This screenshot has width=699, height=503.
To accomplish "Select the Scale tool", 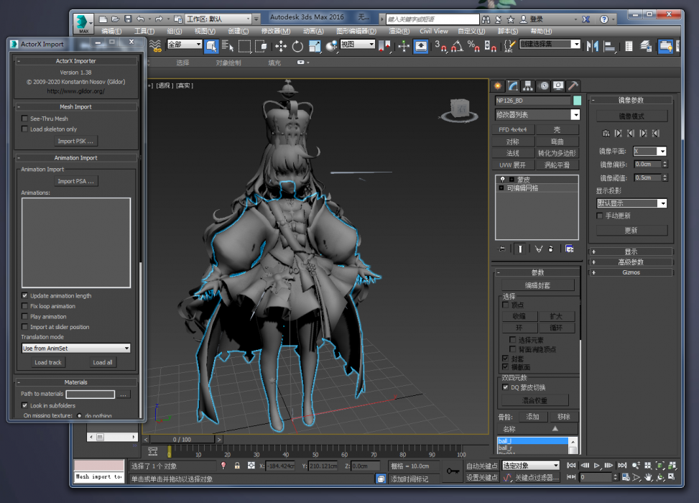I will pyautogui.click(x=315, y=46).
